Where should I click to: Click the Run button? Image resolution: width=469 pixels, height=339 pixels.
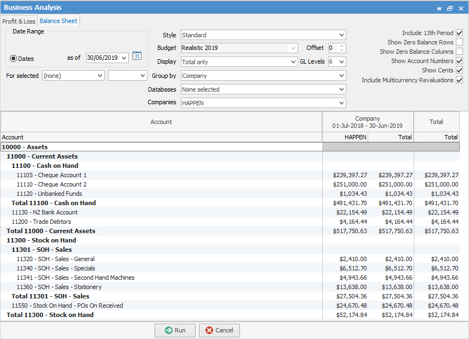(175, 330)
